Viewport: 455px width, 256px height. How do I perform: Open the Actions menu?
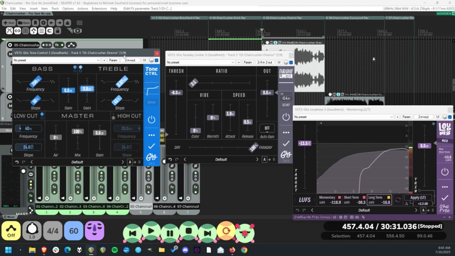pos(83,8)
